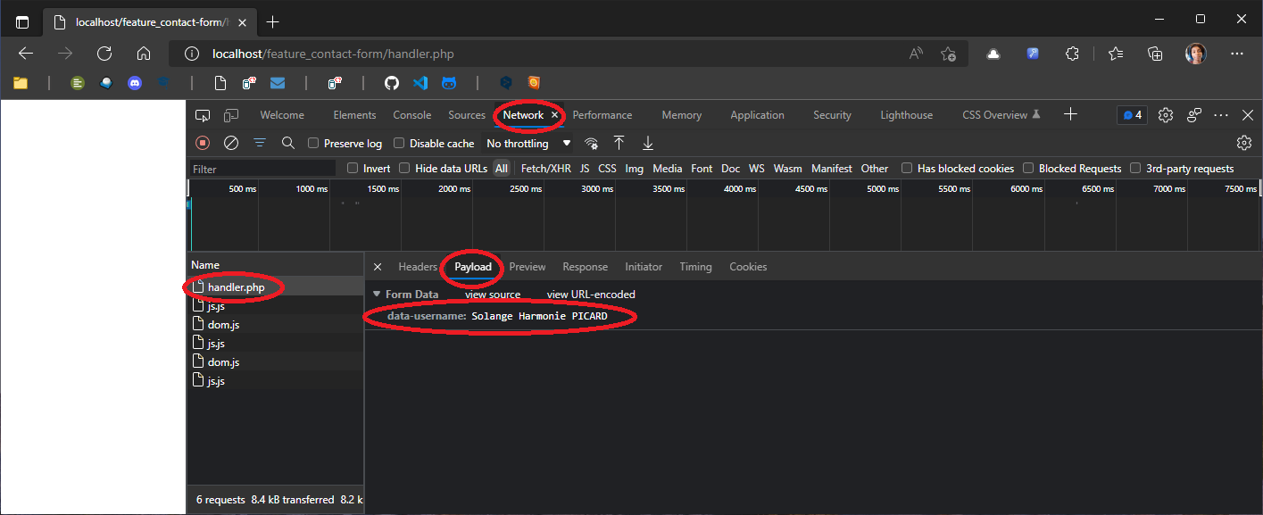Filter requests by CSS type
Image resolution: width=1263 pixels, height=515 pixels.
tap(607, 169)
